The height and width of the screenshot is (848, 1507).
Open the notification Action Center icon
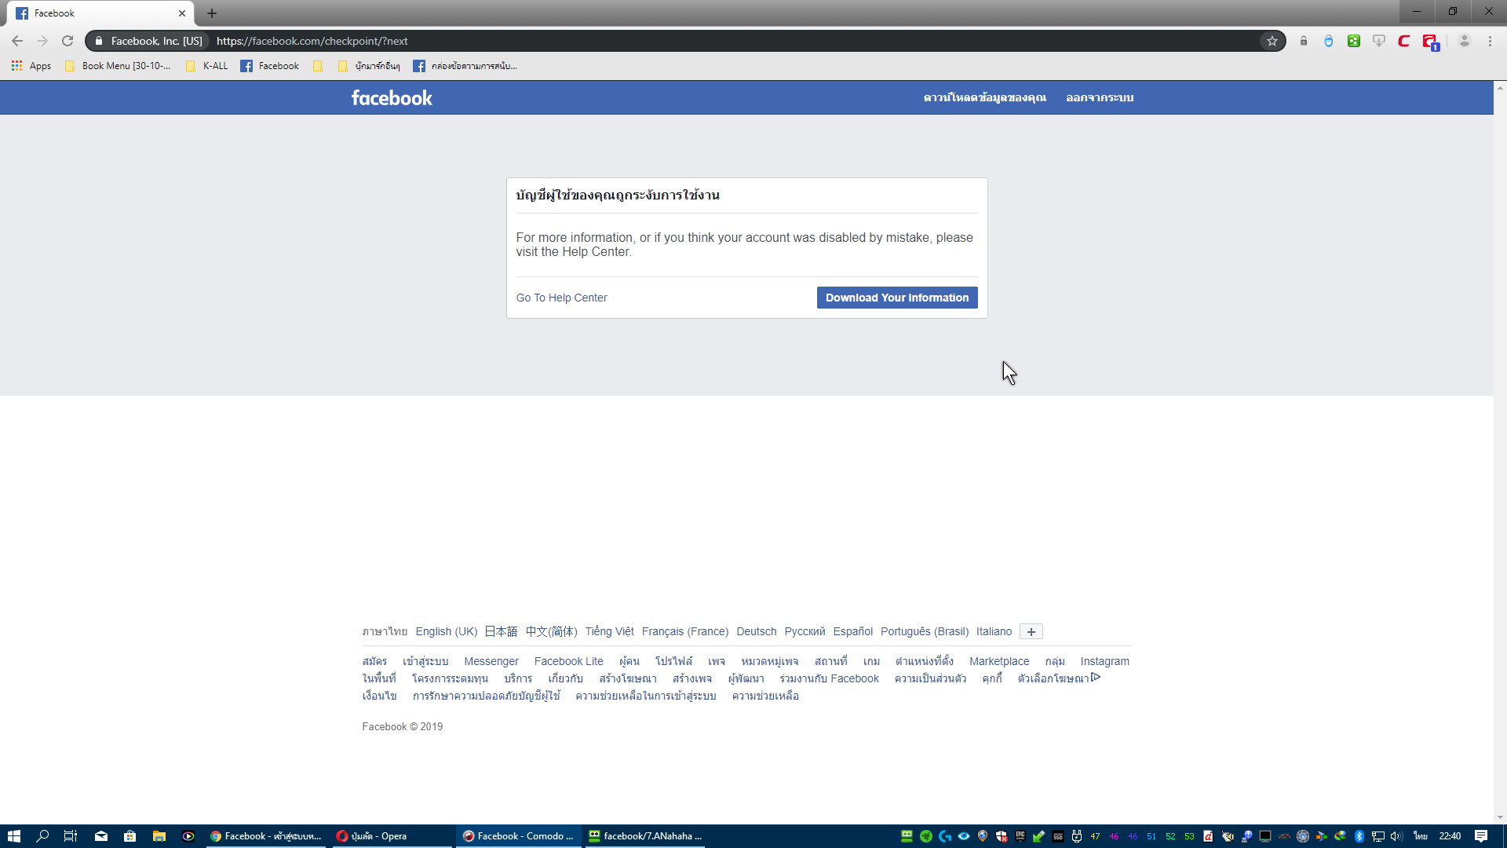pos(1481,836)
